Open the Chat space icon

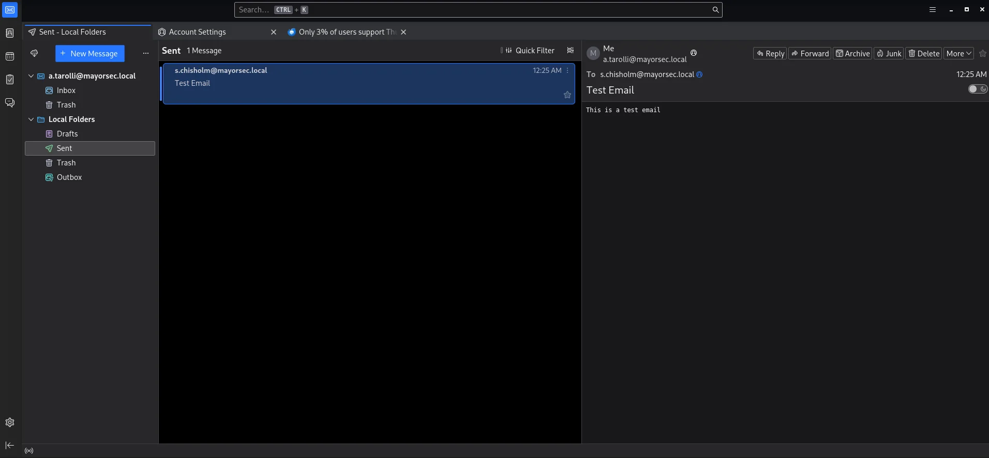(10, 103)
